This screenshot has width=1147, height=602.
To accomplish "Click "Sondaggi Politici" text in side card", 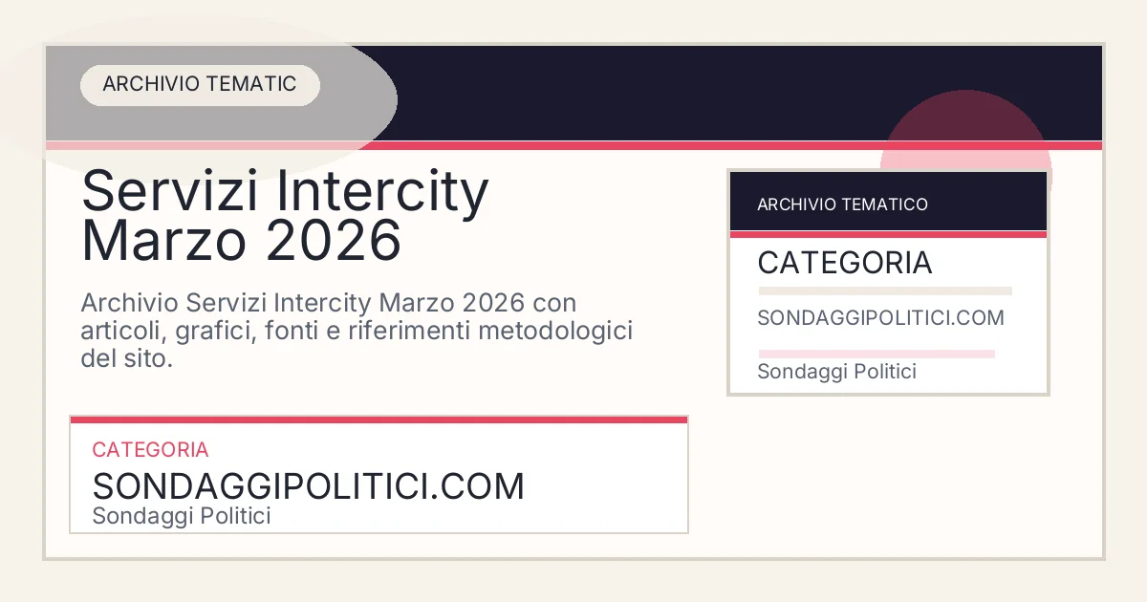I will 836,372.
